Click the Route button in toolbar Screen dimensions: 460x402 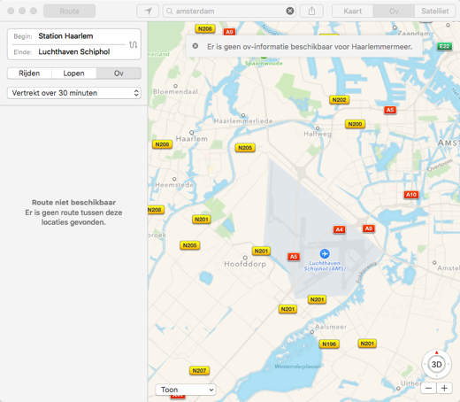[69, 12]
